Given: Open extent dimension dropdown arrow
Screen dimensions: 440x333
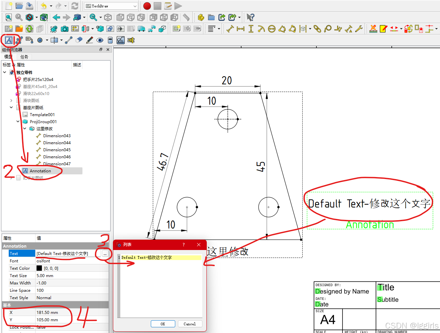Looking at the screenshot, I should [x=310, y=29].
